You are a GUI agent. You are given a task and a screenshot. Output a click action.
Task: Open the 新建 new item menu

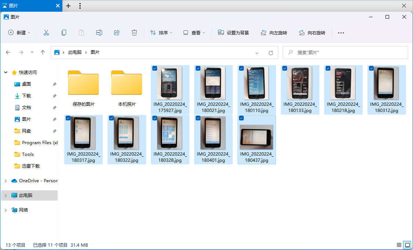tap(19, 33)
